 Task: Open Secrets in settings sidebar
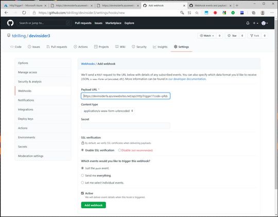(43, 147)
